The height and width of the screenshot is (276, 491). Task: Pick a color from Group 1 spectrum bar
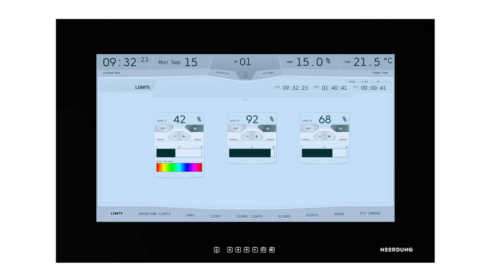pos(179,167)
